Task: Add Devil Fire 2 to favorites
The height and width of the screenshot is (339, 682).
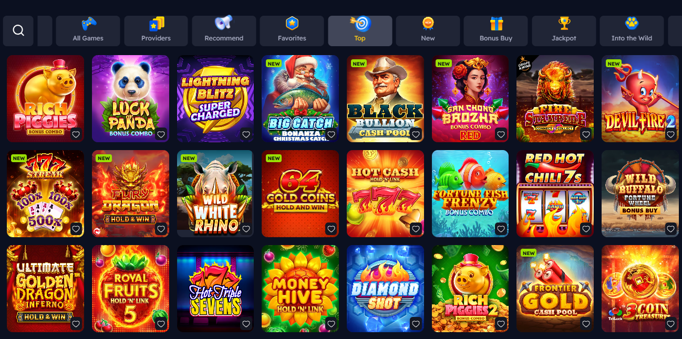Action: pyautogui.click(x=670, y=134)
